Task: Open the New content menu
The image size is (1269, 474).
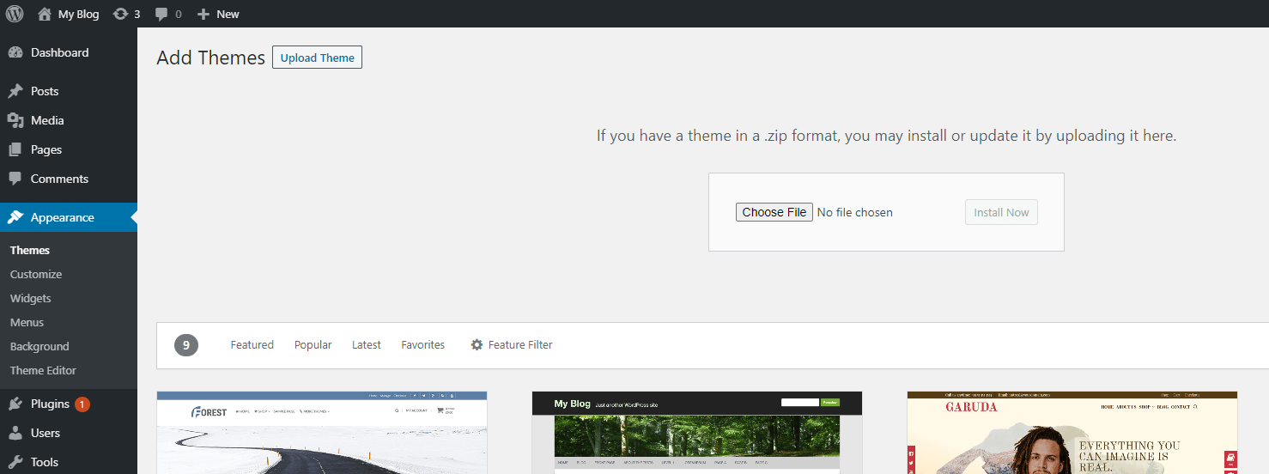Action: [x=218, y=14]
